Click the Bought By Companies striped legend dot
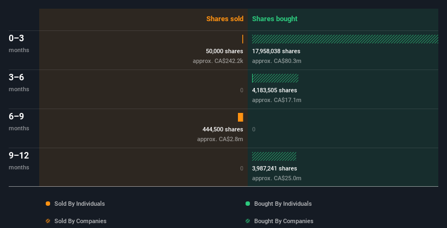 pos(248,221)
